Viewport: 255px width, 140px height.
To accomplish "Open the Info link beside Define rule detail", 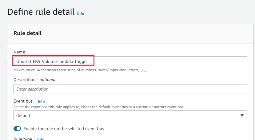I will tap(81, 14).
